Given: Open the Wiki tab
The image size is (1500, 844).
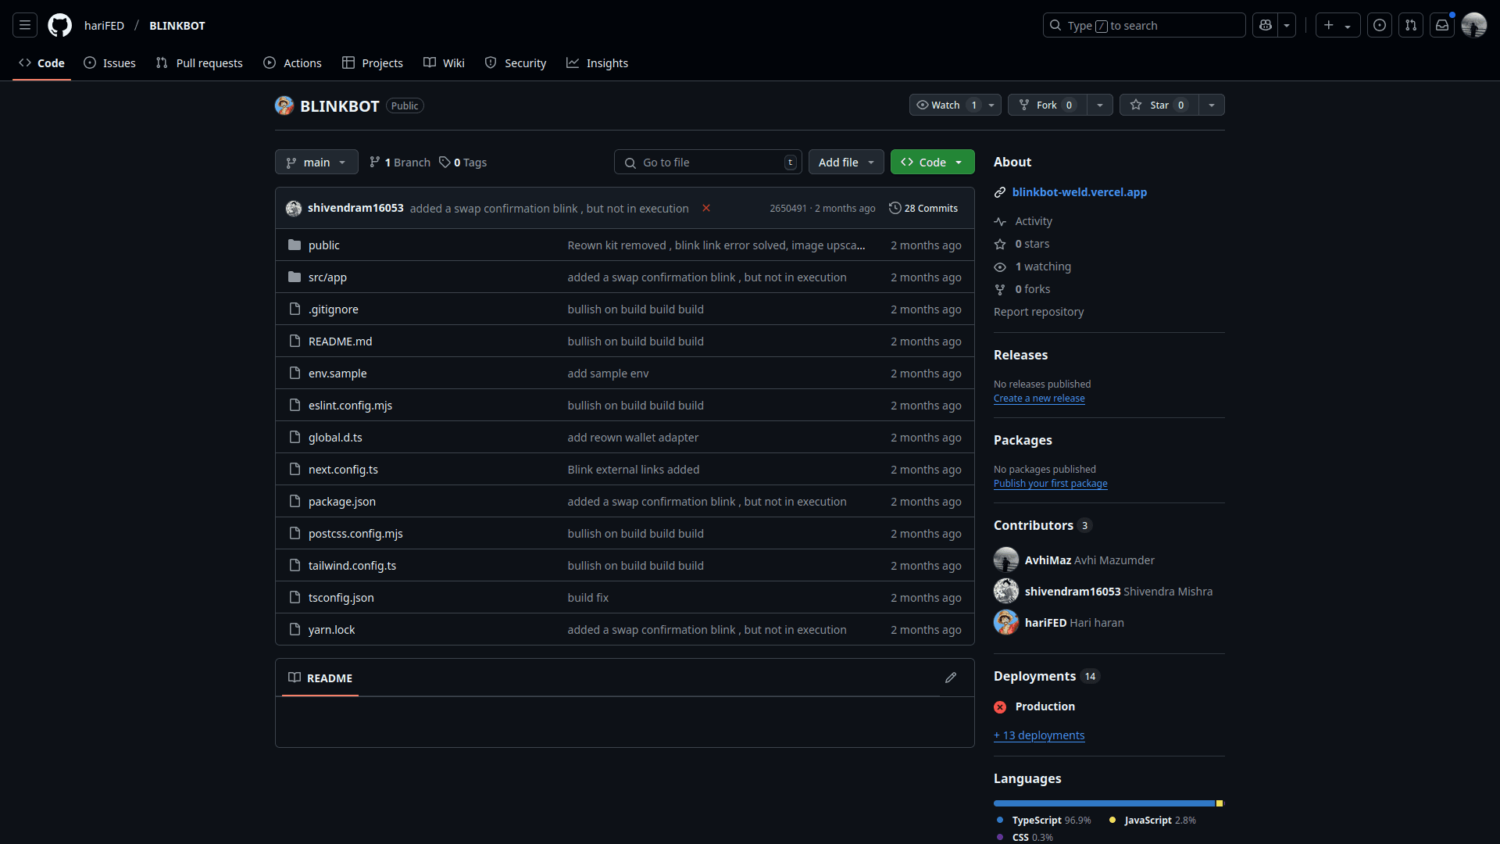Looking at the screenshot, I should pos(444,63).
